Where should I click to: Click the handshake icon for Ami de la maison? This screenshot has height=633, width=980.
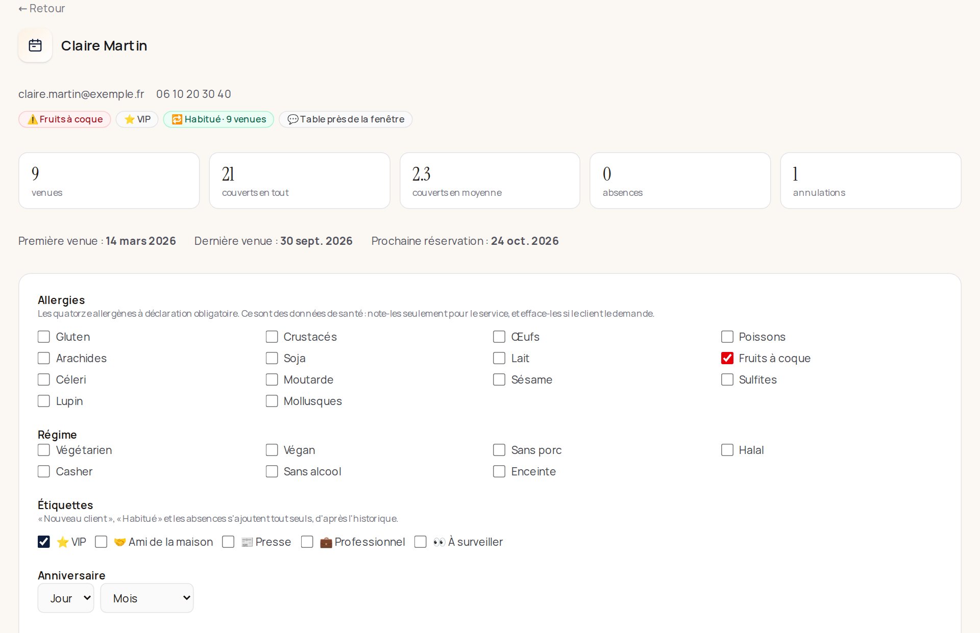[120, 542]
